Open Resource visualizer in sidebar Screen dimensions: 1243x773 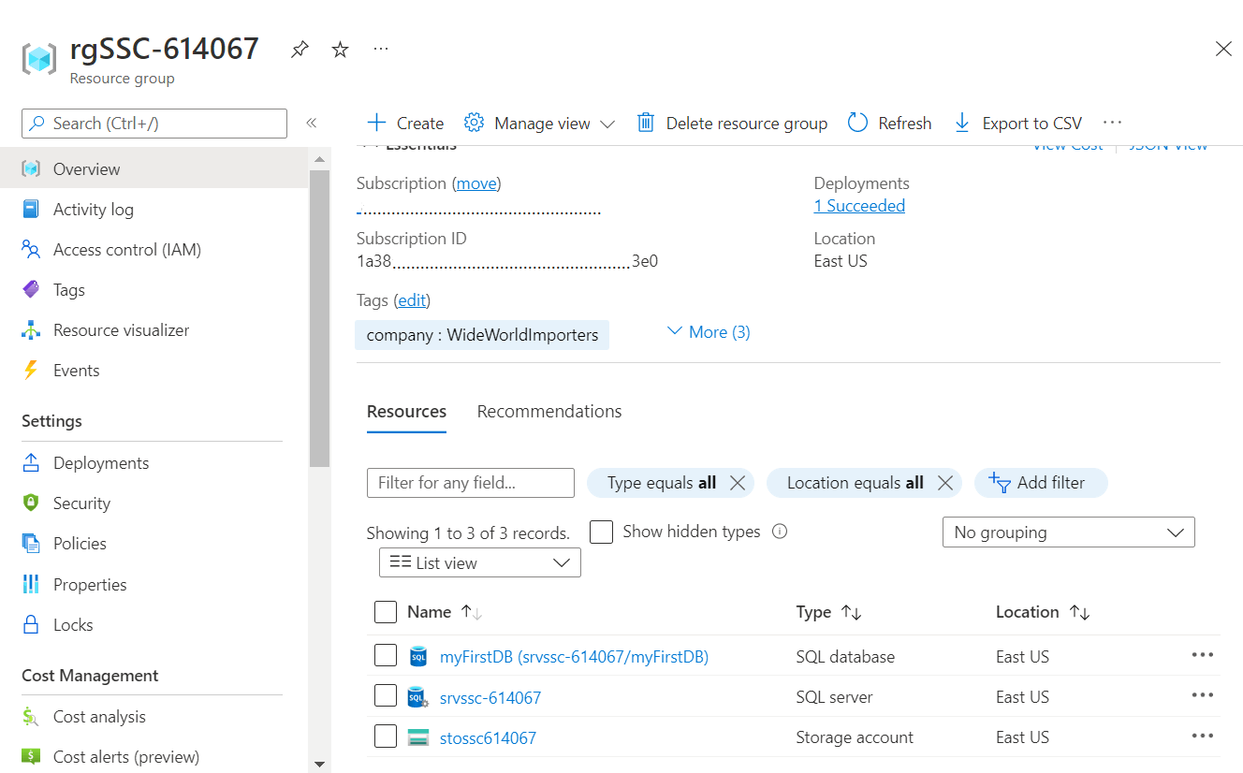(x=121, y=330)
